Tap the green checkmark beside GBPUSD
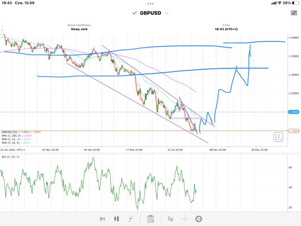The width and height of the screenshot is (301, 226). (134, 13)
